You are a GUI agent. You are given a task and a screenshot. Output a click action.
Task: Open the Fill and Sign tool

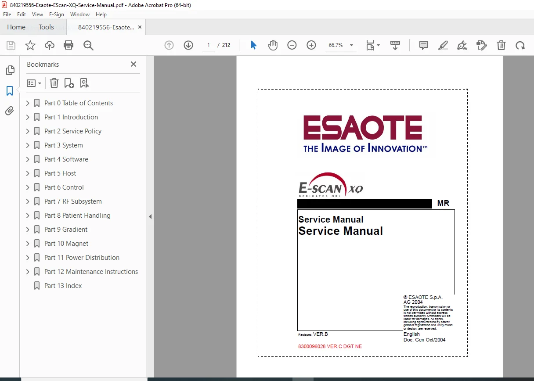(x=462, y=45)
